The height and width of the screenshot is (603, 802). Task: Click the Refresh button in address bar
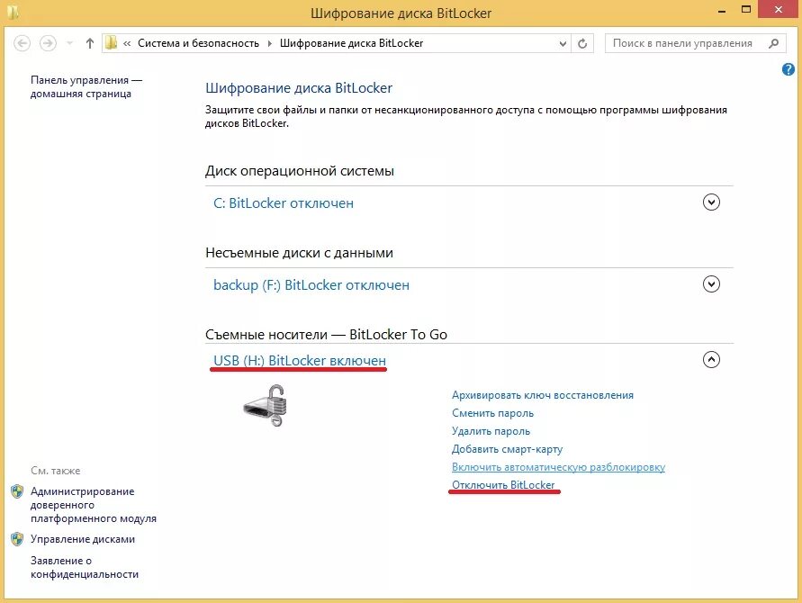(x=582, y=43)
